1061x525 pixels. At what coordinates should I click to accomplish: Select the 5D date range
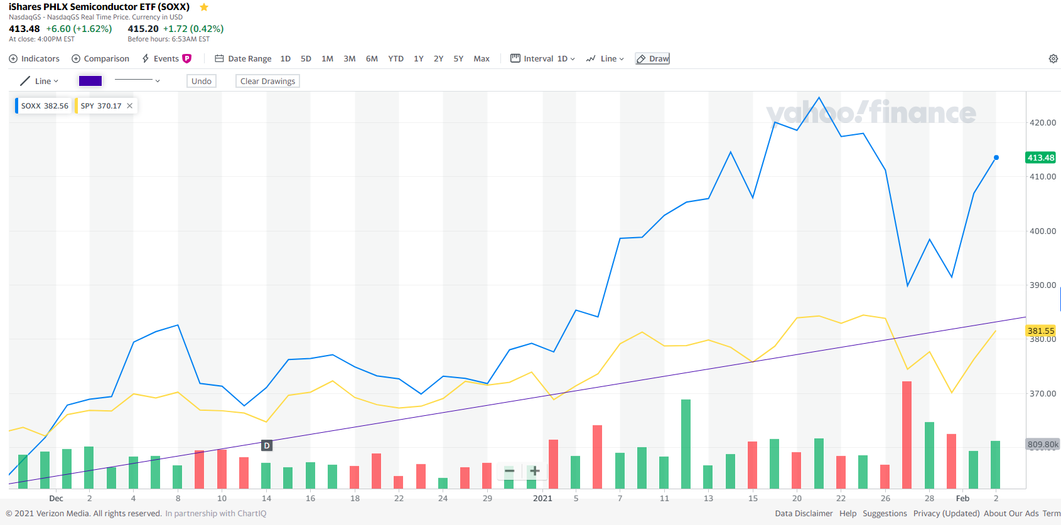coord(306,58)
